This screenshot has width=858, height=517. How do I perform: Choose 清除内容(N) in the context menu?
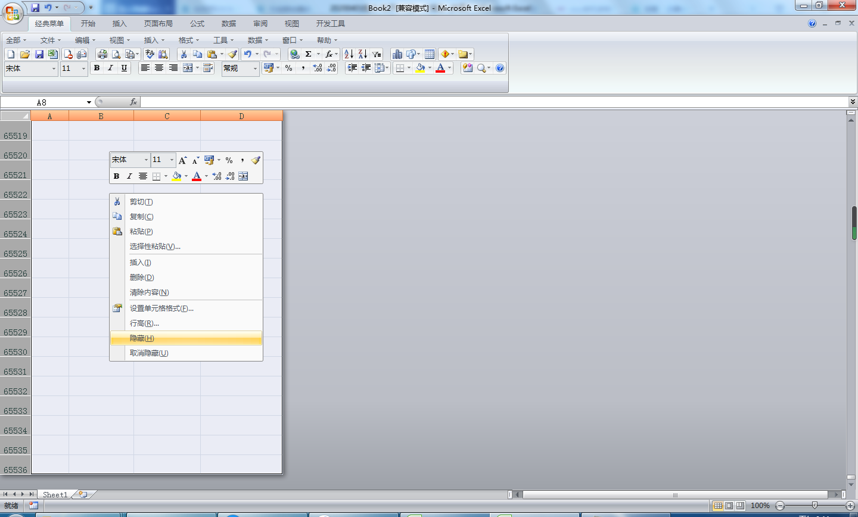(x=186, y=292)
